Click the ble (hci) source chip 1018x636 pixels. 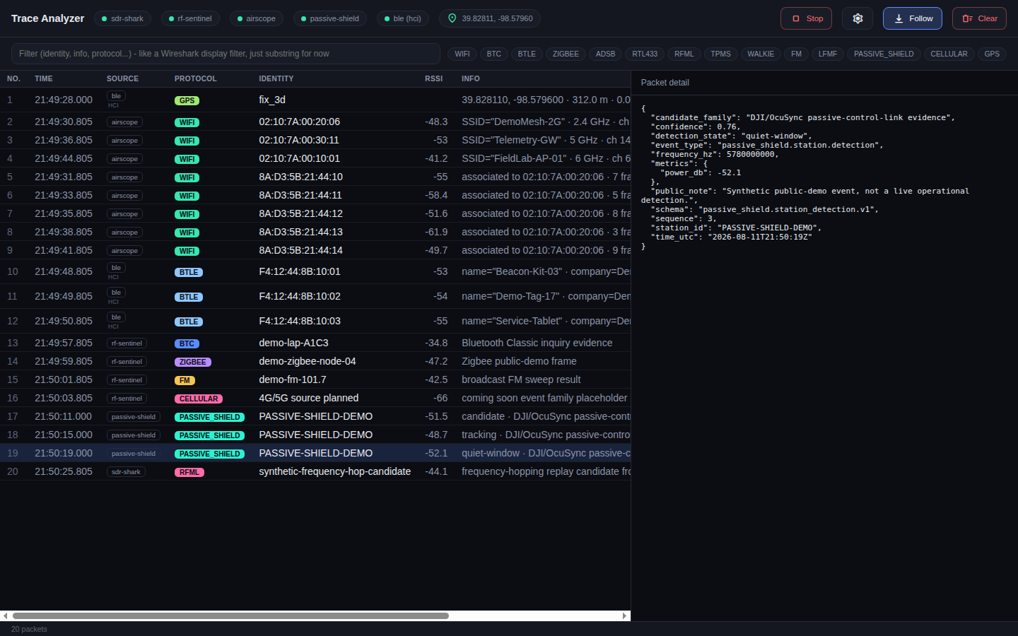point(403,18)
